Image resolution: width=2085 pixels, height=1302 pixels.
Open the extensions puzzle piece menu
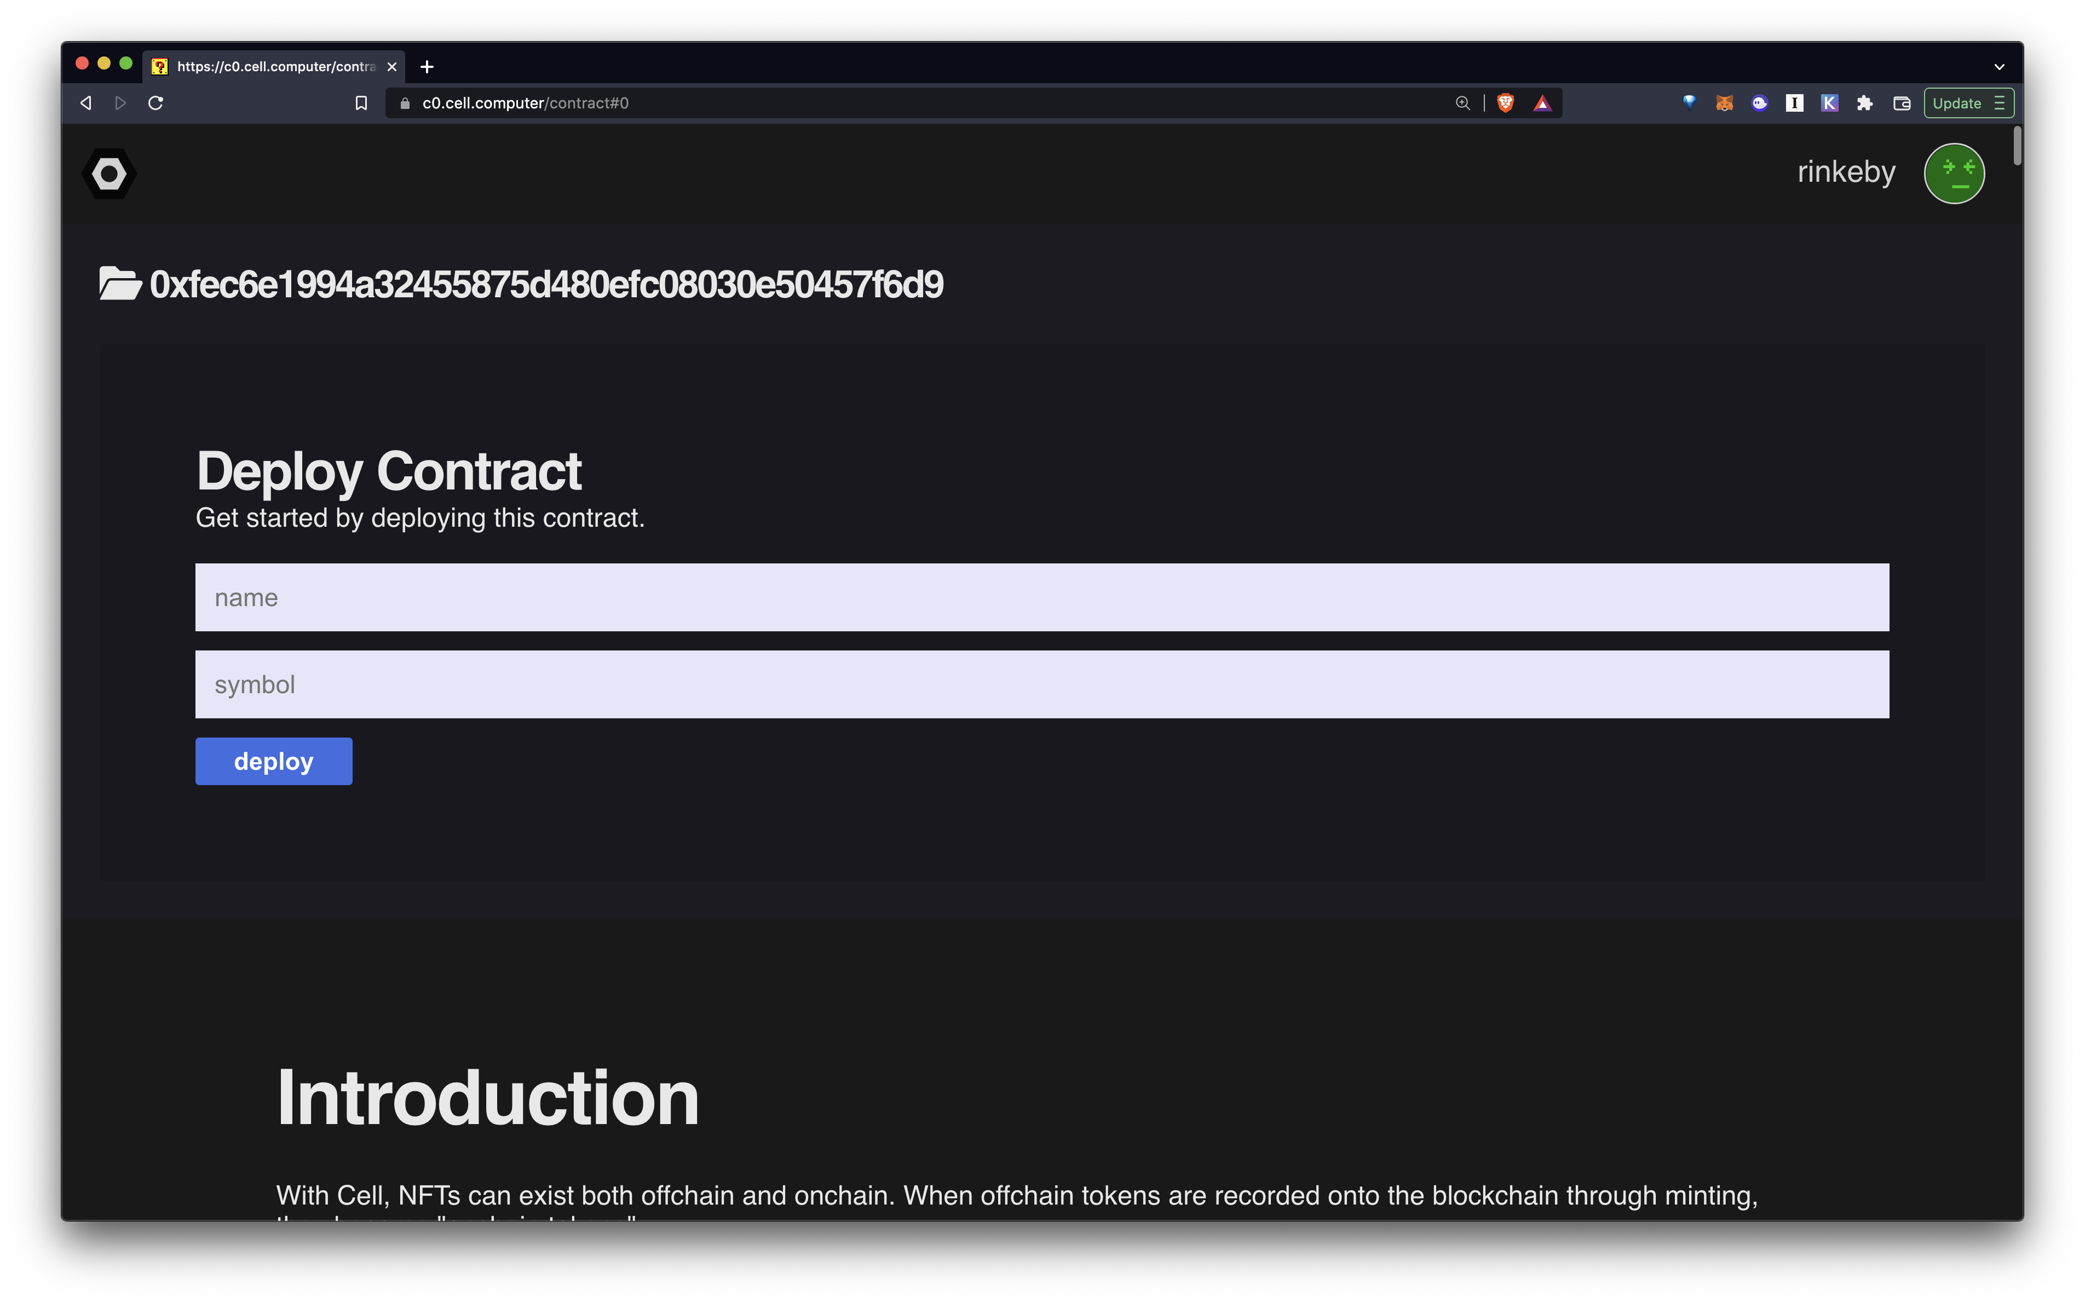pos(1865,103)
